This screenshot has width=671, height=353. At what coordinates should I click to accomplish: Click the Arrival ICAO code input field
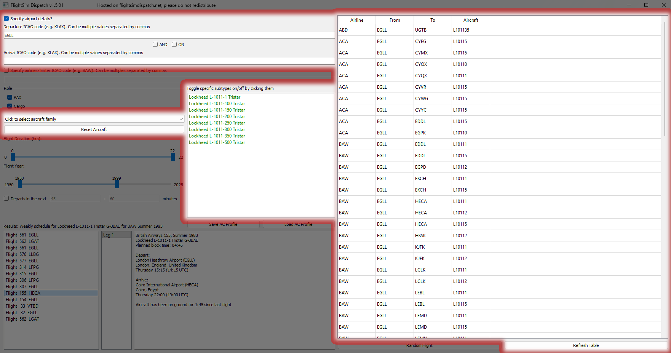pos(169,61)
